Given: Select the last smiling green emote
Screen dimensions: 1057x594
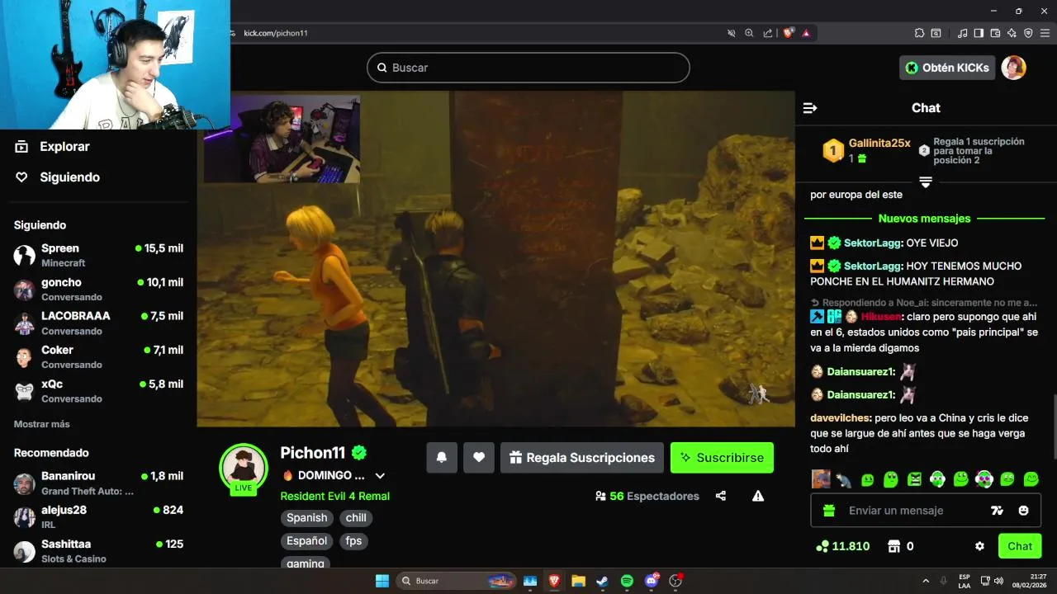Looking at the screenshot, I should [1031, 478].
